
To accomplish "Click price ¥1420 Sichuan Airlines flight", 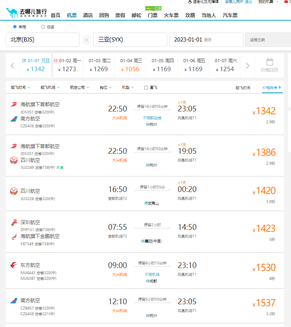I will (264, 191).
